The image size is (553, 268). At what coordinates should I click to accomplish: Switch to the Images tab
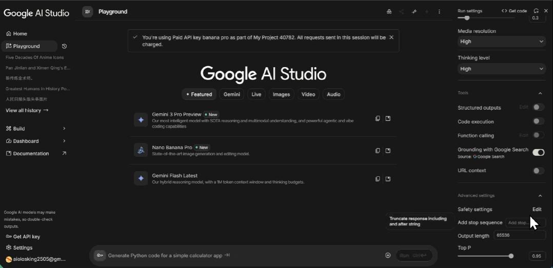[x=281, y=94]
